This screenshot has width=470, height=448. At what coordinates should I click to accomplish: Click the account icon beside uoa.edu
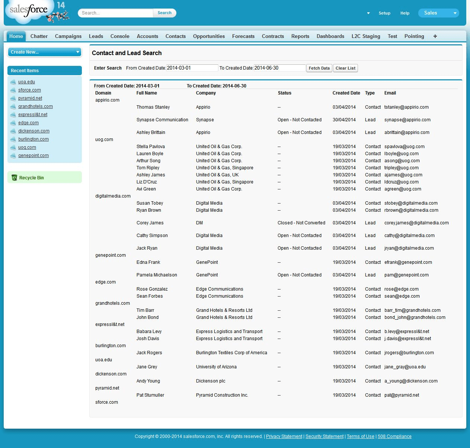coord(13,82)
